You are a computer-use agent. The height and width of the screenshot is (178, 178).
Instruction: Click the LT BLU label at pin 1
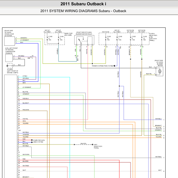(x=25, y=76)
